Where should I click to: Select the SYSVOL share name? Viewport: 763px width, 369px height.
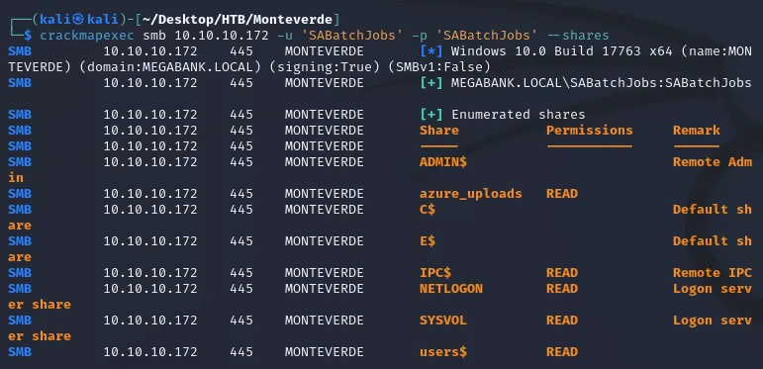(442, 320)
